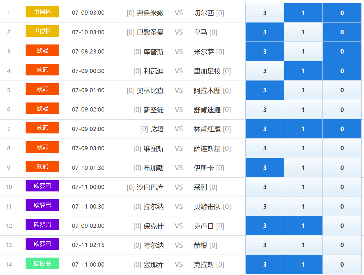Viewport: 364px width, 275px height.
Task: Open away team 萨连斯基
Action: tap(207, 148)
